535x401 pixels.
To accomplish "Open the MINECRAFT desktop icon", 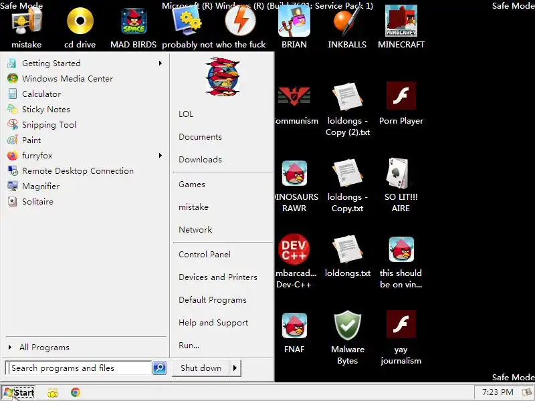I will click(401, 21).
